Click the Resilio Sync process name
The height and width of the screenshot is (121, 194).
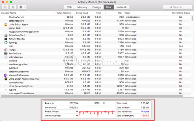(15, 54)
